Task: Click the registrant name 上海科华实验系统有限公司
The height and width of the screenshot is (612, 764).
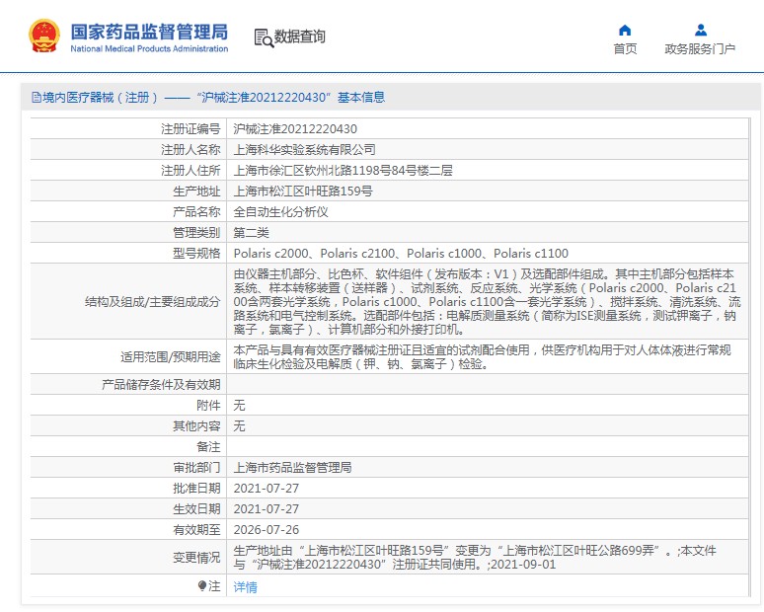Action: 304,149
